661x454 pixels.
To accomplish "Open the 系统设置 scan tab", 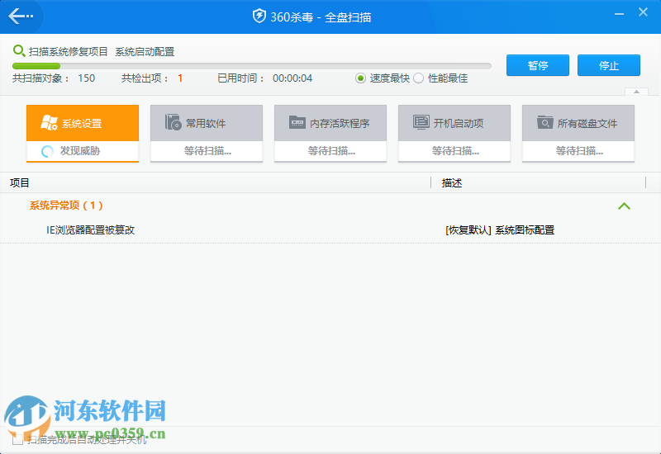I will click(83, 123).
